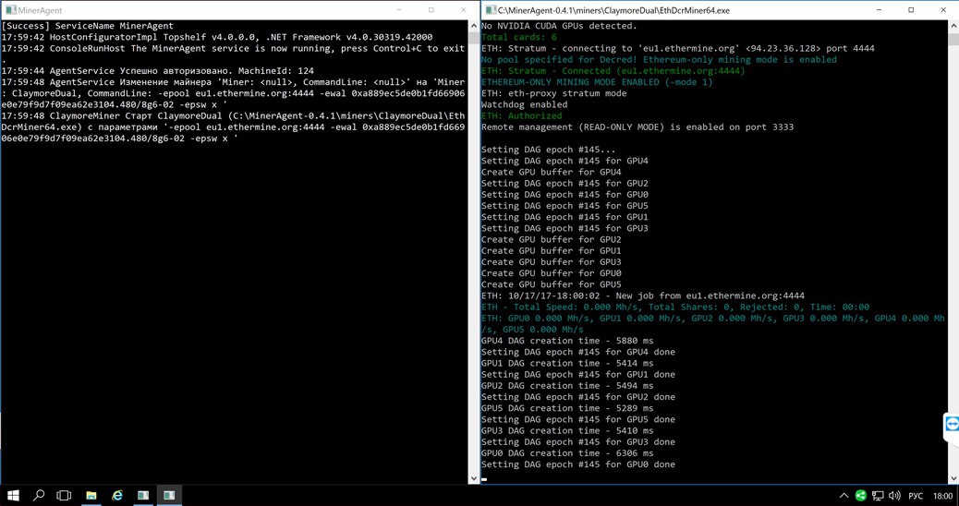Image resolution: width=959 pixels, height=506 pixels.
Task: Click the EthDcrMiner64.exe window title bar icon
Action: [490, 10]
